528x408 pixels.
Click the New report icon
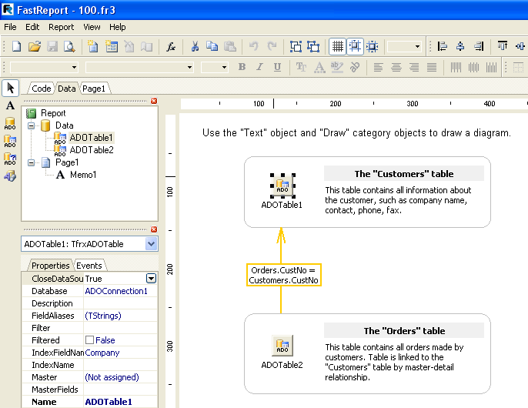(x=16, y=47)
